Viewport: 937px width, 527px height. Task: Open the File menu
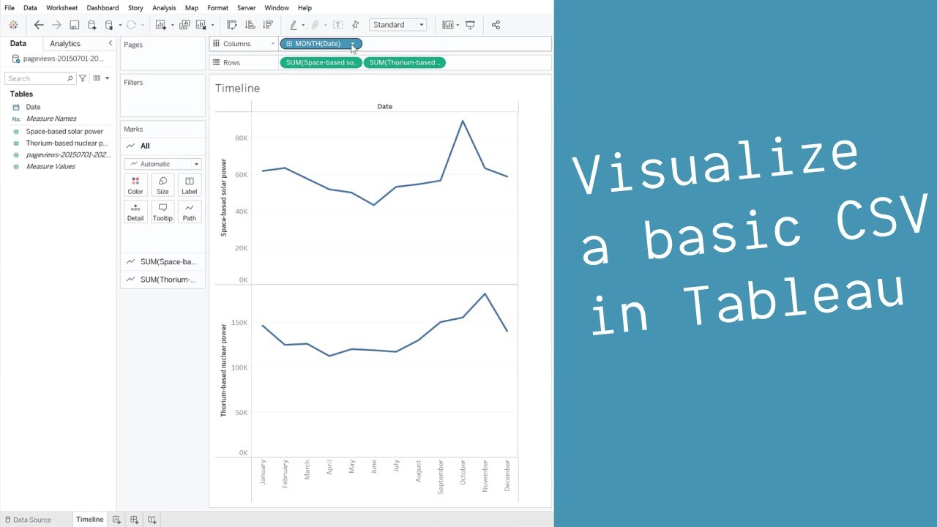tap(10, 8)
